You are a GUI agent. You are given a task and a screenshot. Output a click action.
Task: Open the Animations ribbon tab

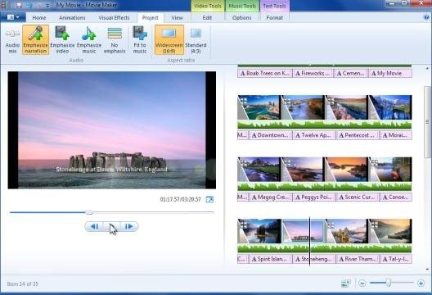click(x=72, y=18)
